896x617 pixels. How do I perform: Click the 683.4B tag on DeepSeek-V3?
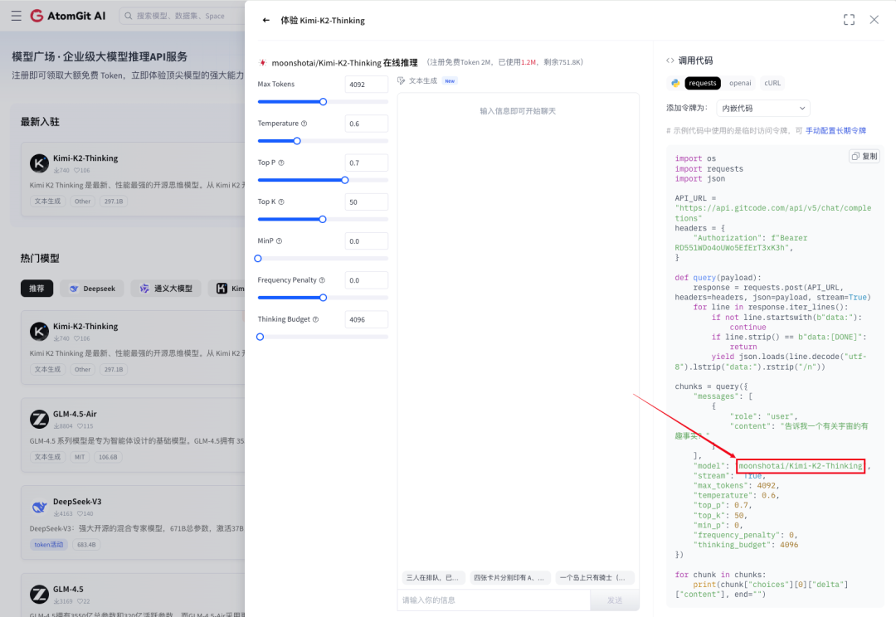pos(86,545)
